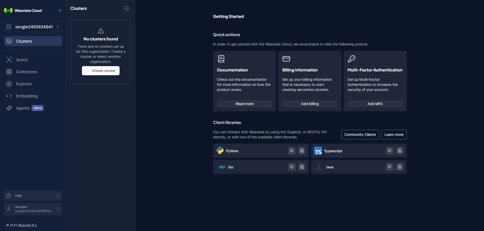This screenshot has width=484, height=231.
Task: Click Read more on Documentation card
Action: [244, 104]
